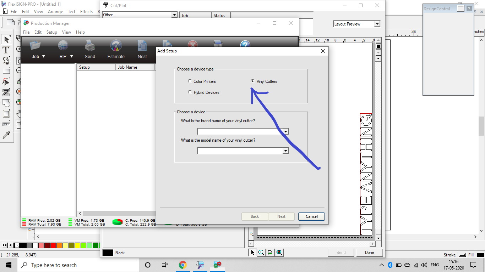Select the shape weld tool in FlexiSIGN toolbox
This screenshot has width=485, height=272.
click(x=6, y=103)
